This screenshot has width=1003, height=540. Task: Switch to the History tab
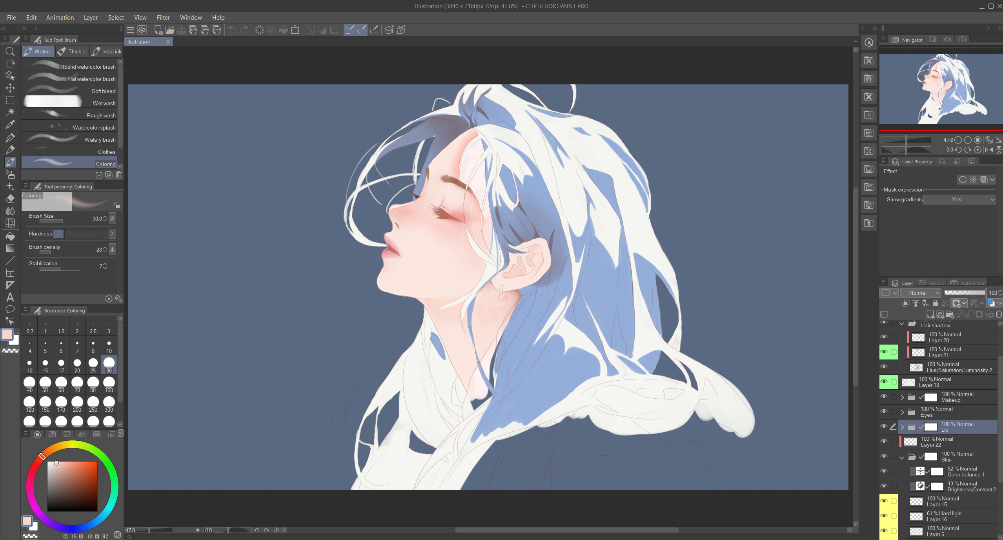point(932,283)
